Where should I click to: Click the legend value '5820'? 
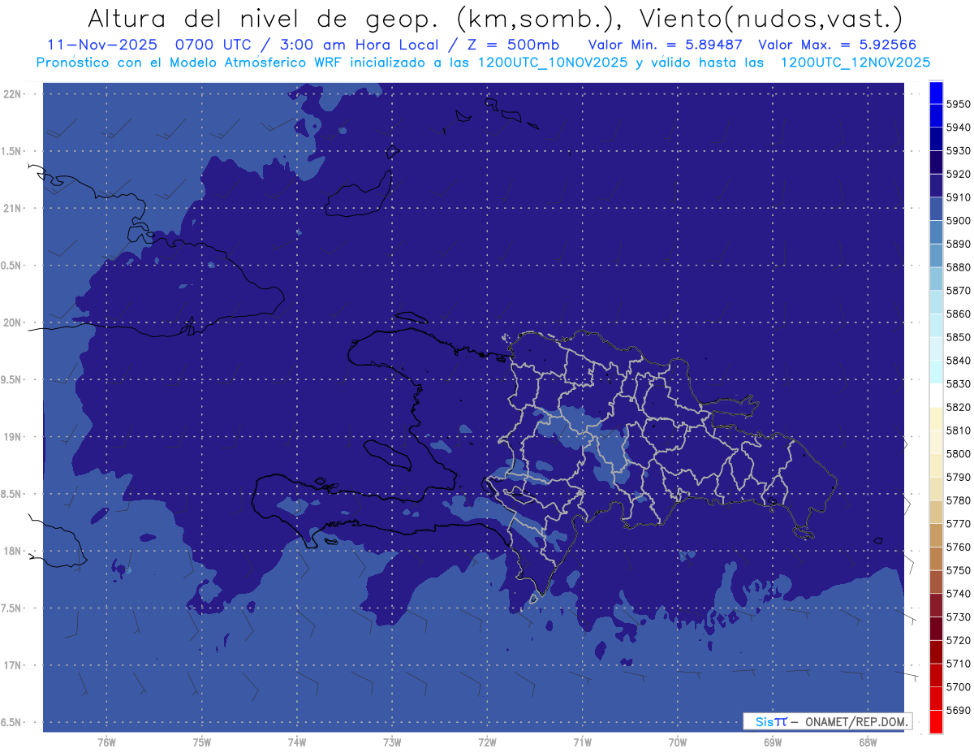[959, 407]
